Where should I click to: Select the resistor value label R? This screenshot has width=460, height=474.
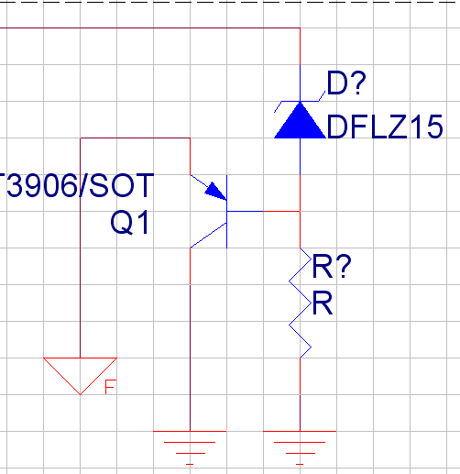[x=323, y=303]
